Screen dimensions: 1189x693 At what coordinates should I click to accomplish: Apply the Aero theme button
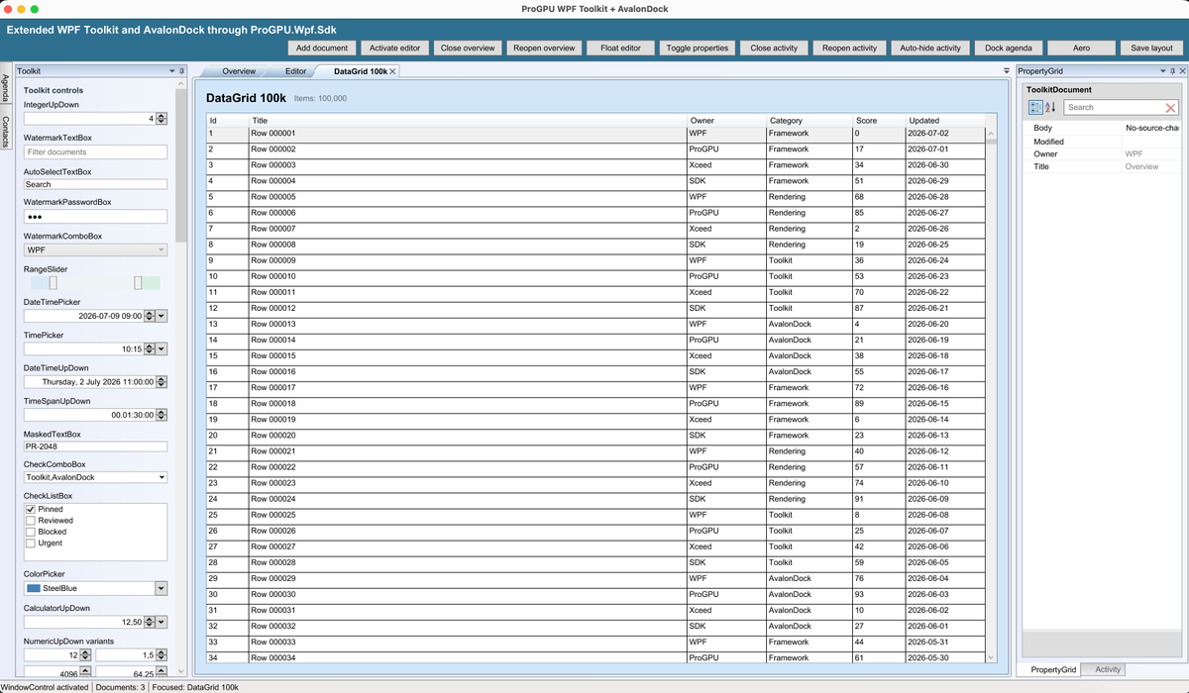click(x=1081, y=48)
